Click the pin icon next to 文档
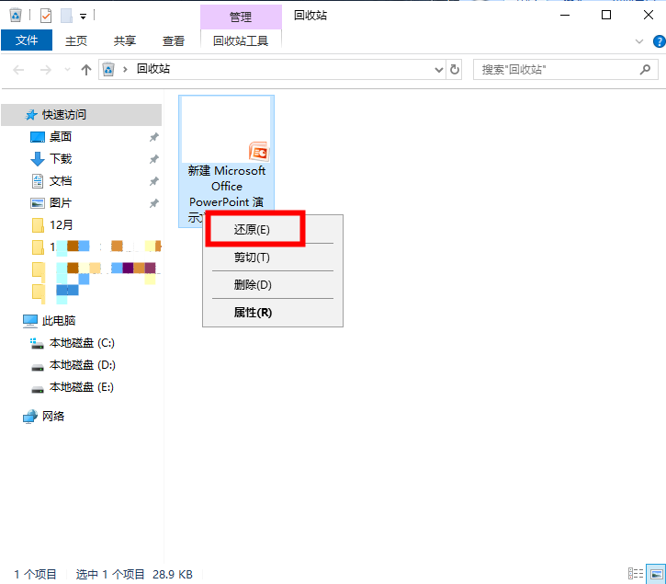This screenshot has height=584, width=666. 153,181
